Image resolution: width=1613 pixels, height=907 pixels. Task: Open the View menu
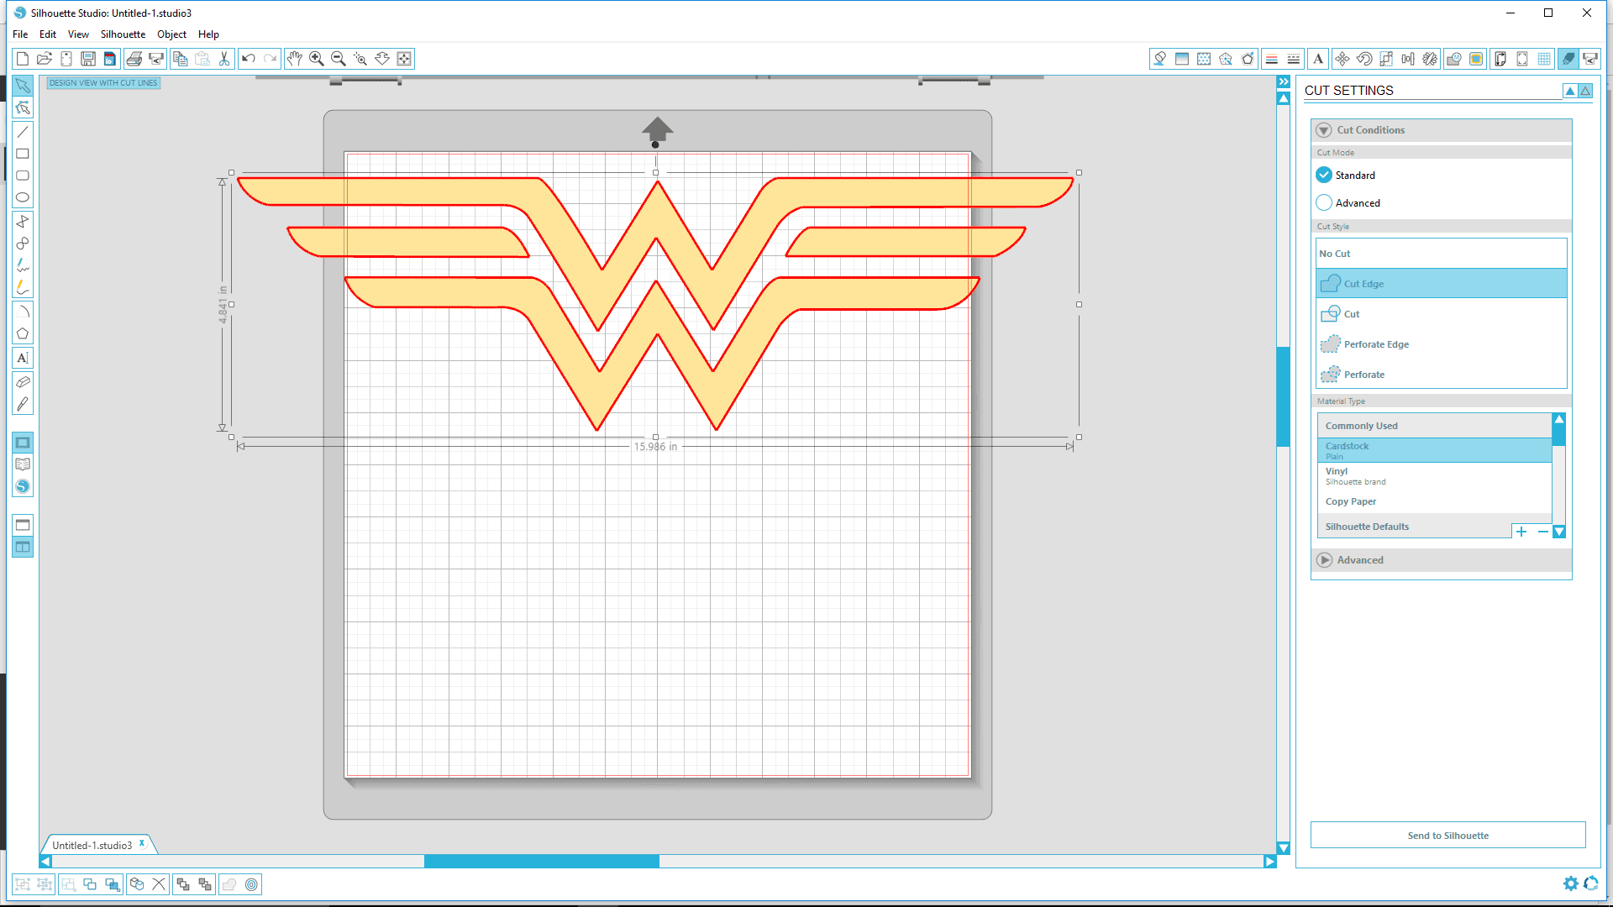tap(78, 34)
